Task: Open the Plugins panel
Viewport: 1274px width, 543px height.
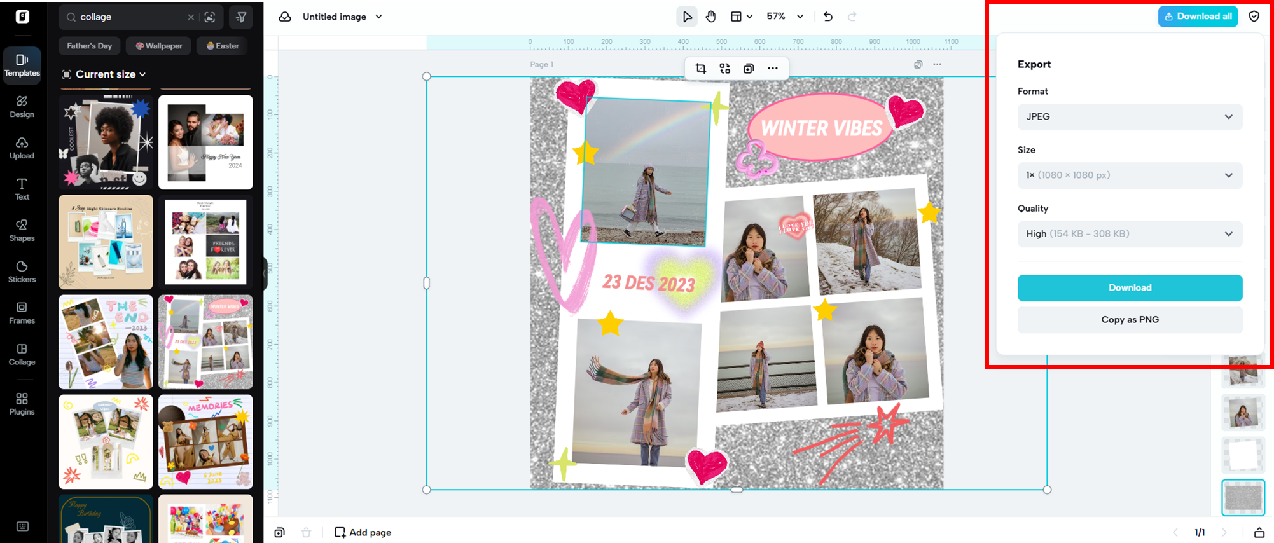Action: 22,404
